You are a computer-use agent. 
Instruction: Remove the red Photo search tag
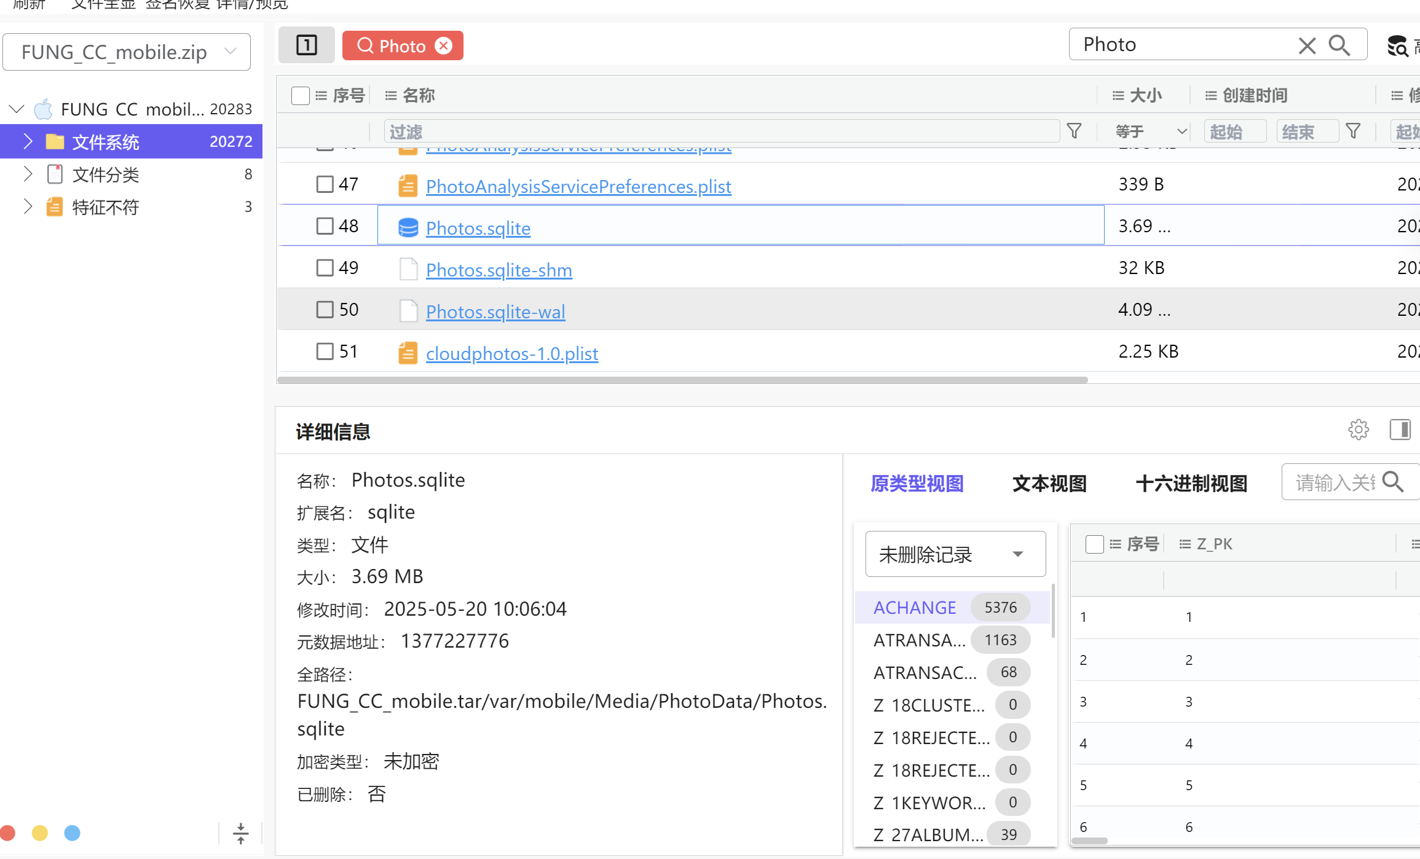(x=444, y=45)
